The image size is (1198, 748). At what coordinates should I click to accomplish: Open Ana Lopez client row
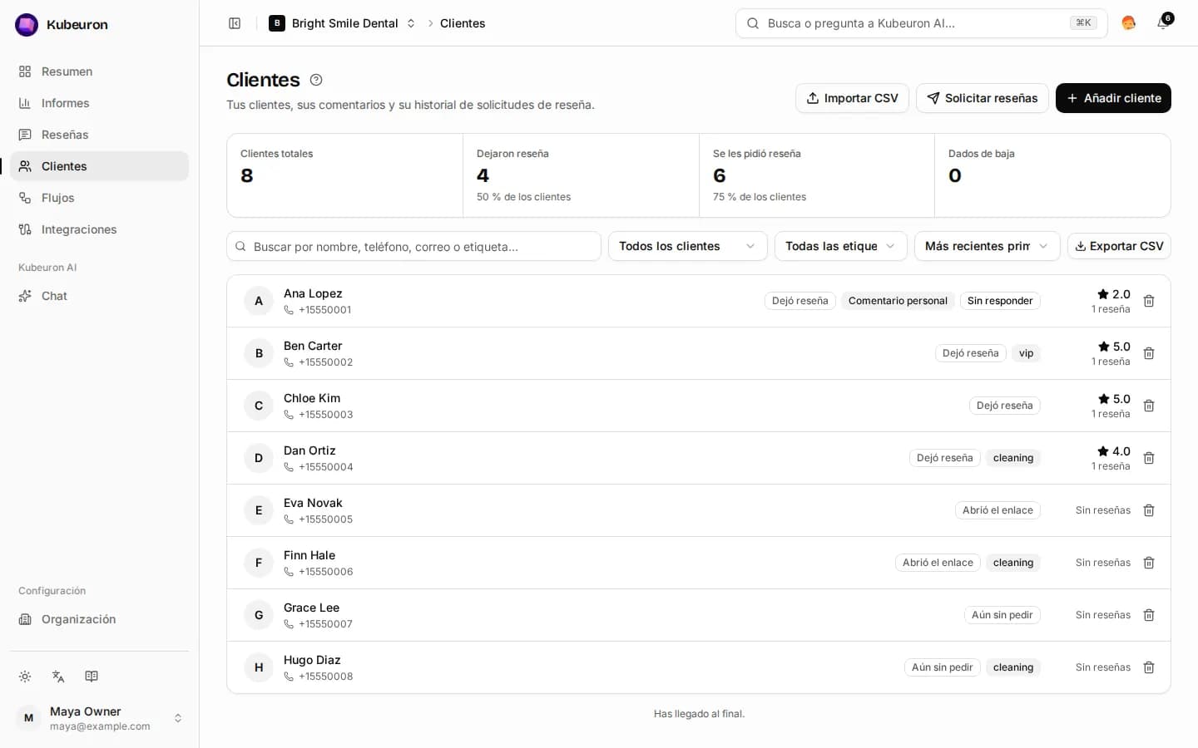pyautogui.click(x=699, y=301)
